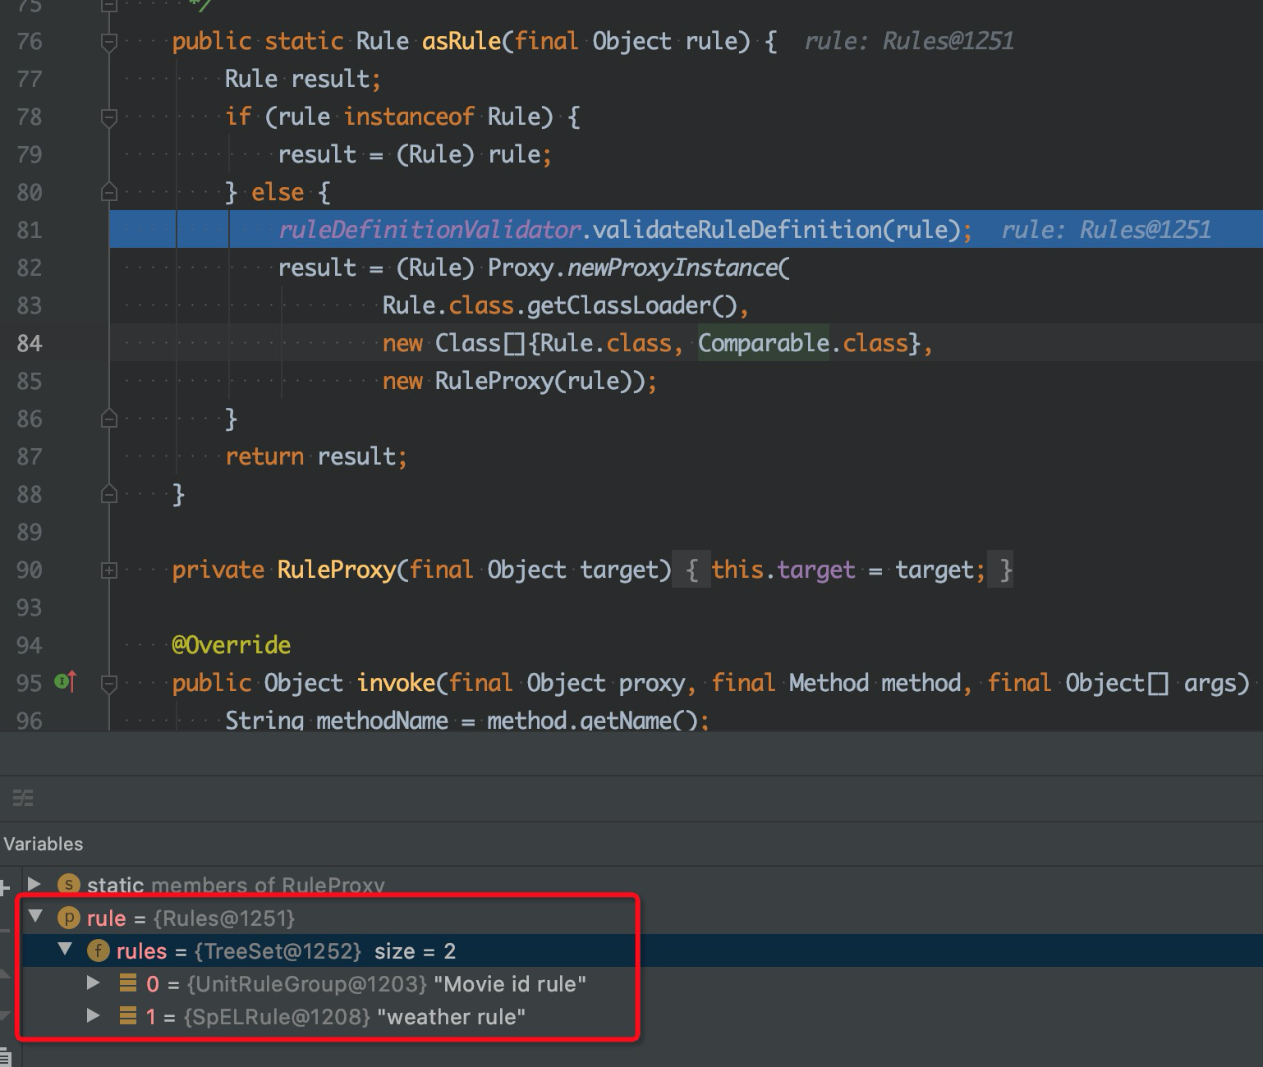1263x1067 pixels.
Task: Click the @Override annotation on line 94
Action: pyautogui.click(x=232, y=645)
